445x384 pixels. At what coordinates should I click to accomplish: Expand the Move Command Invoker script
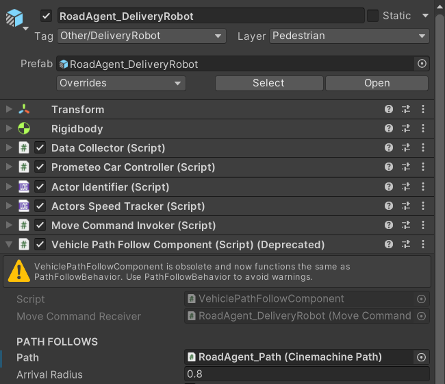[9, 225]
